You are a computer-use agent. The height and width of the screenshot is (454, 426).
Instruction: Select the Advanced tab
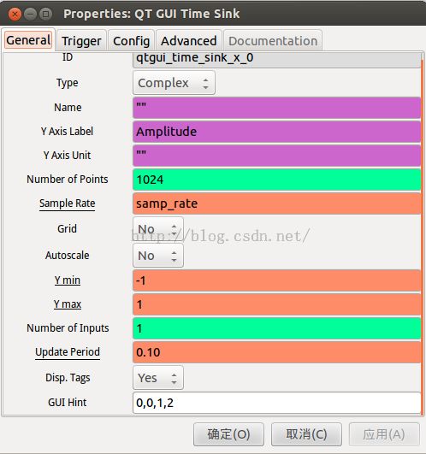tap(189, 41)
